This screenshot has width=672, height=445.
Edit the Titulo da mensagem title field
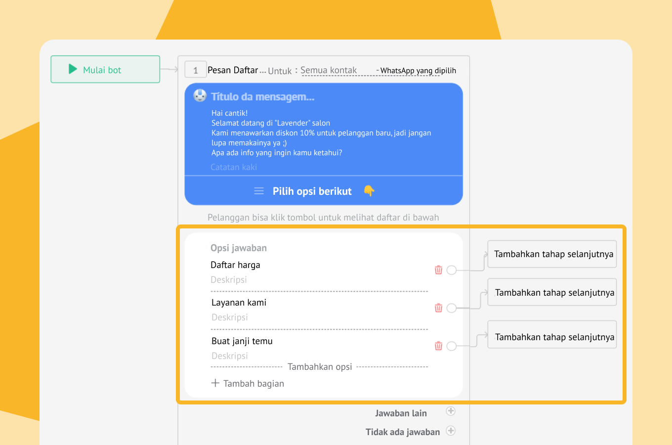tap(262, 97)
